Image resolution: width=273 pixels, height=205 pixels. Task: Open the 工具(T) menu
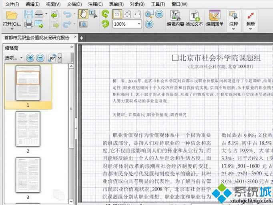point(158,4)
